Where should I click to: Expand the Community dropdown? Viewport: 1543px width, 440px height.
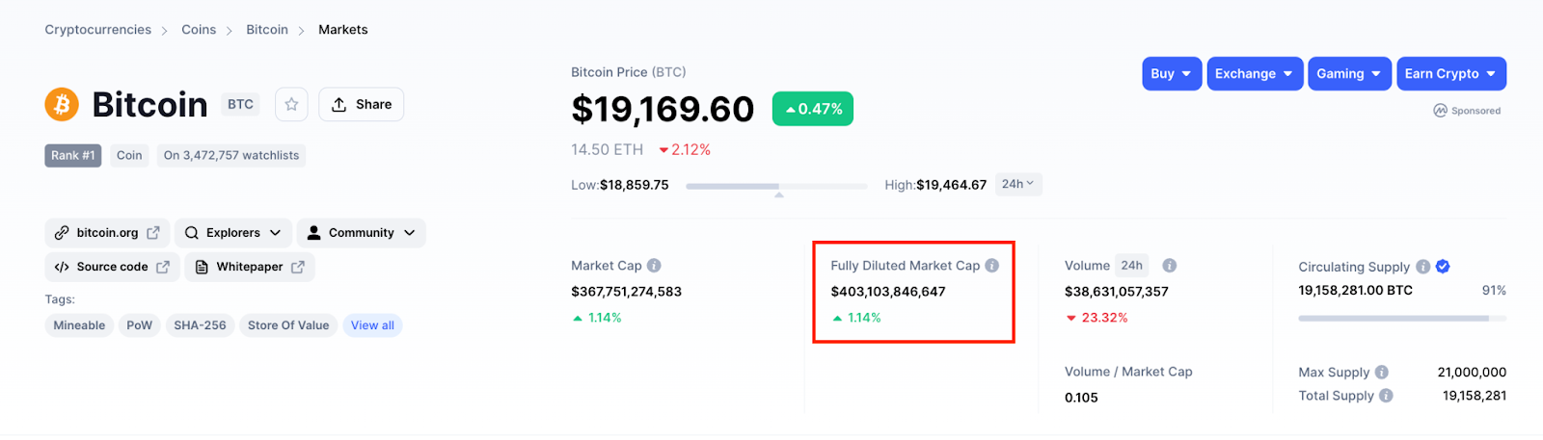pyautogui.click(x=361, y=233)
